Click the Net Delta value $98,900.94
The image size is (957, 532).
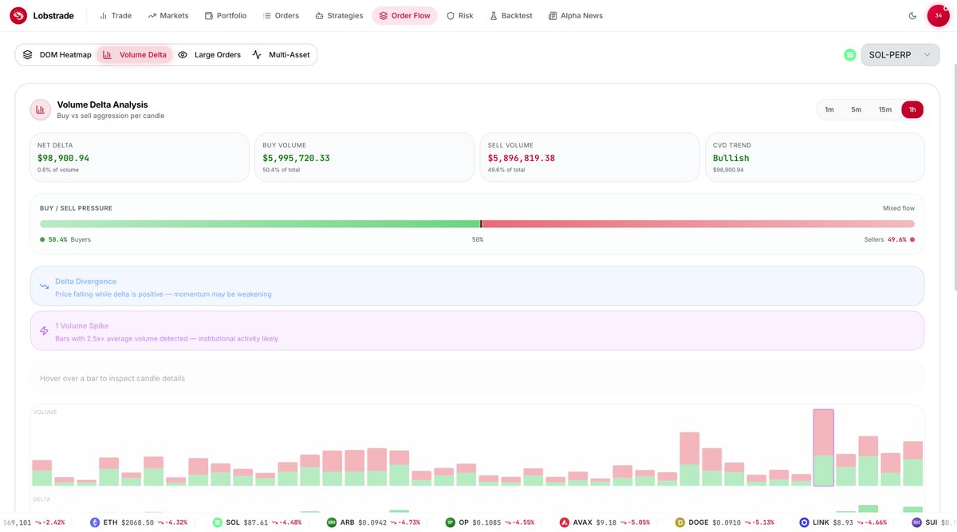pos(63,158)
